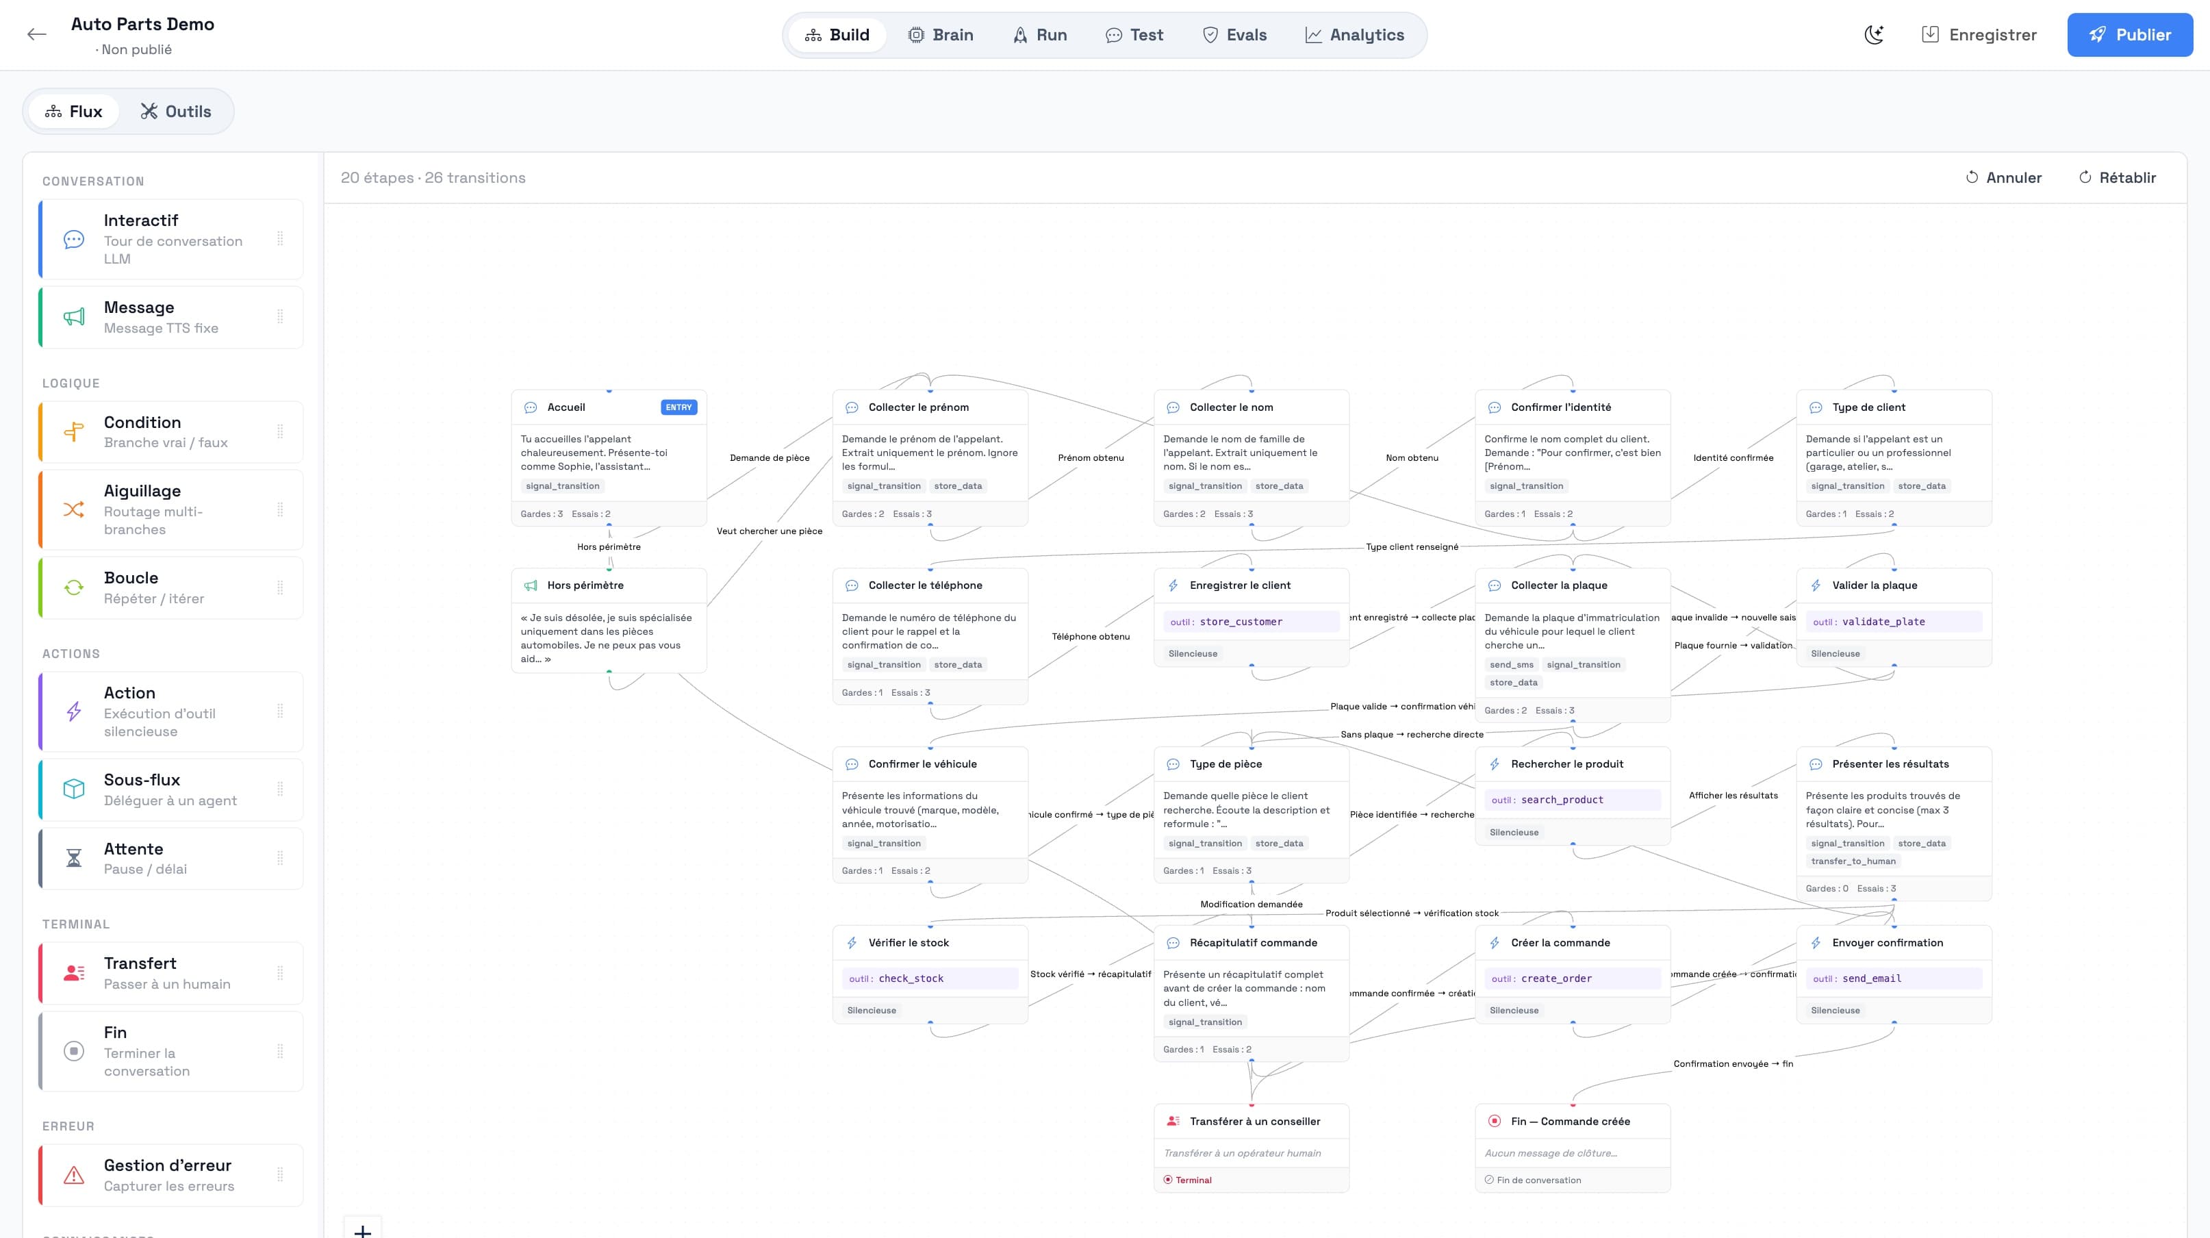Image resolution: width=2210 pixels, height=1238 pixels.
Task: Grab the drag handle on Condition card
Action: tap(280, 431)
